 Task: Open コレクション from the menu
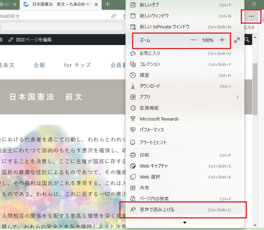(185, 64)
